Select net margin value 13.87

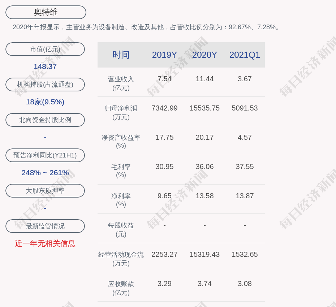click(245, 196)
